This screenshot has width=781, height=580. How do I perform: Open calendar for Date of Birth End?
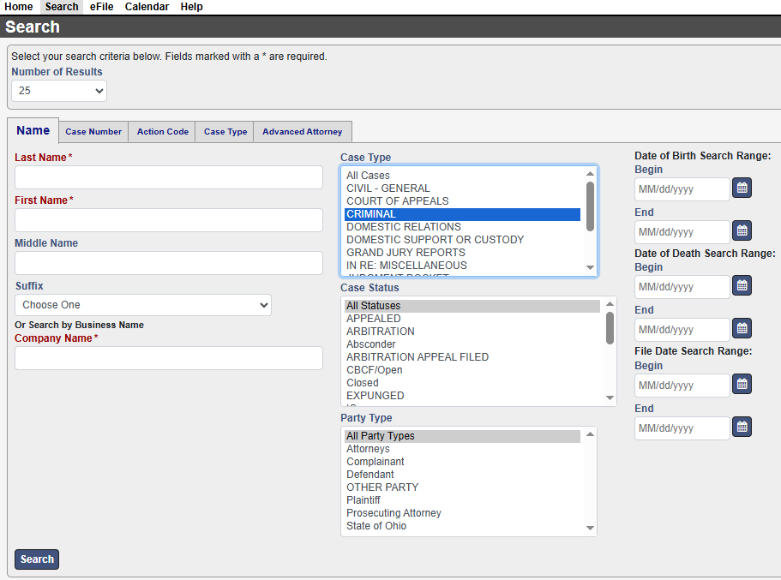(742, 230)
